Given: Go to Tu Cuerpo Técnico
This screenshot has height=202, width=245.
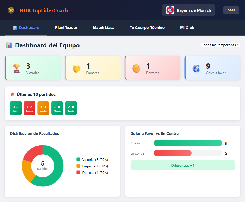Looking at the screenshot, I should point(147,28).
